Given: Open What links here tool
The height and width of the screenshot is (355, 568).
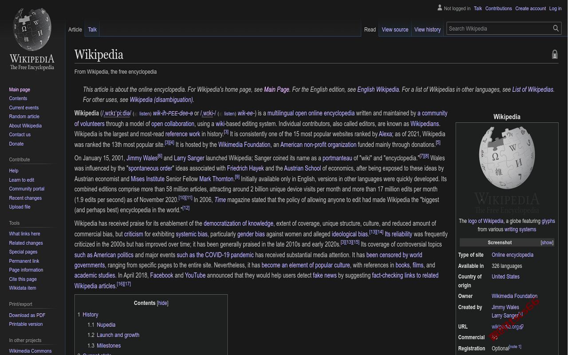Looking at the screenshot, I should (24, 234).
